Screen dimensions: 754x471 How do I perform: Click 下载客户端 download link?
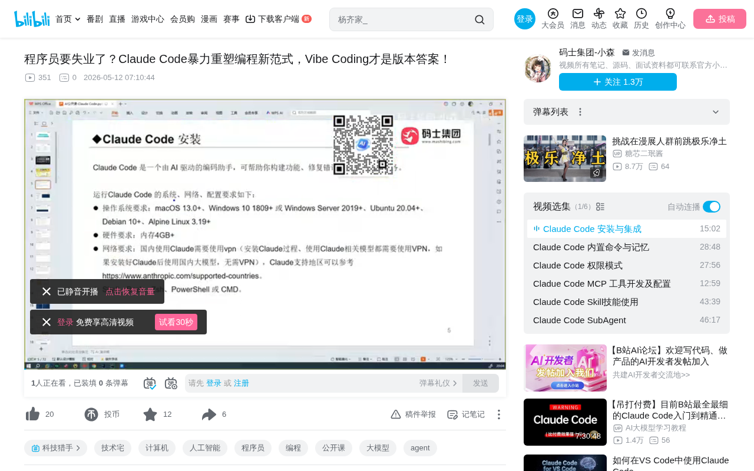(278, 19)
